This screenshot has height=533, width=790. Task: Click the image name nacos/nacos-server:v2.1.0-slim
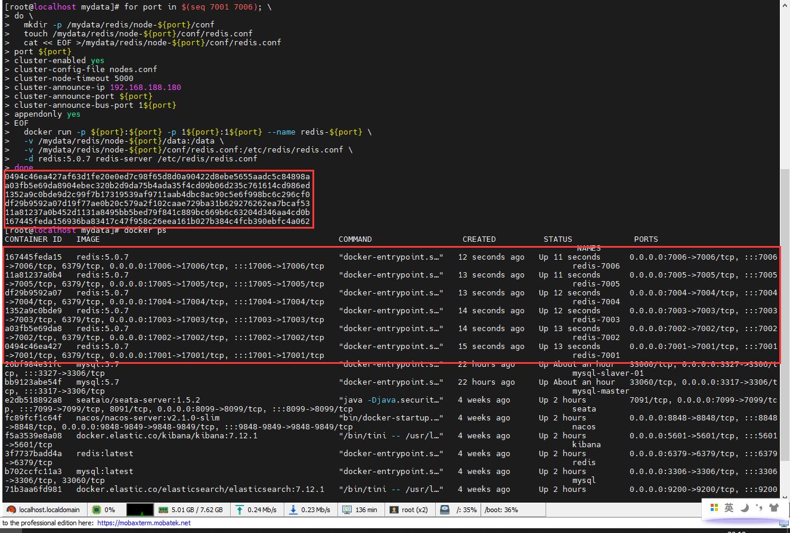coord(148,418)
